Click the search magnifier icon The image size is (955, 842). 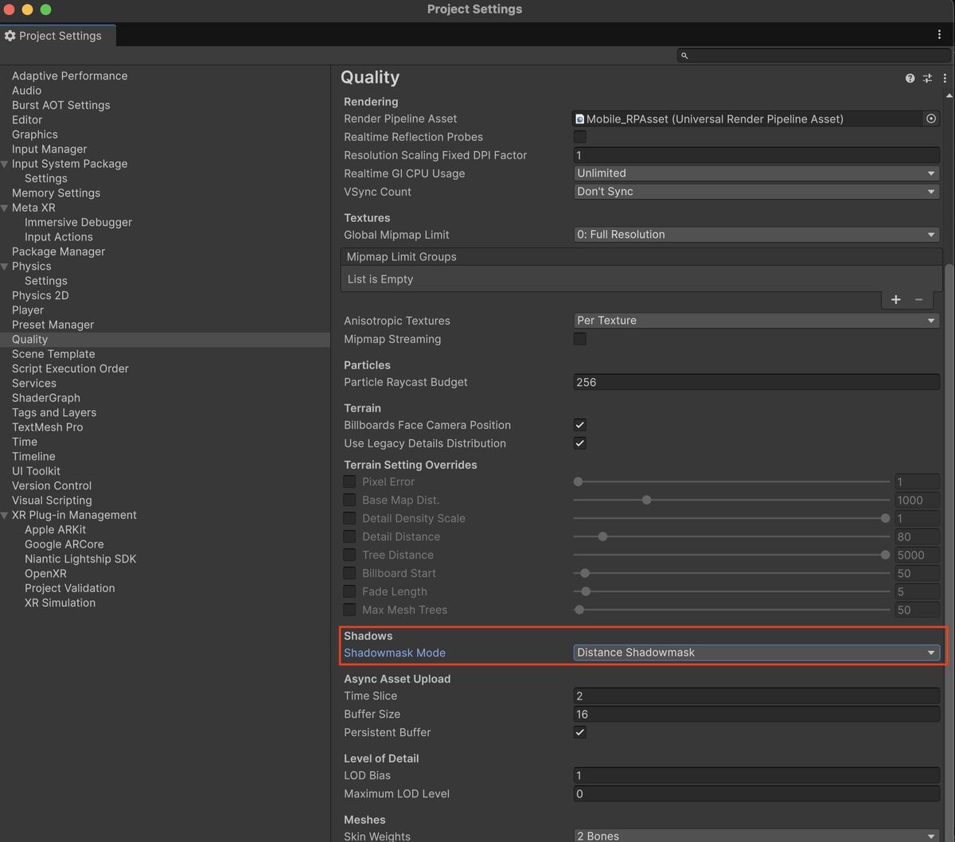click(684, 56)
